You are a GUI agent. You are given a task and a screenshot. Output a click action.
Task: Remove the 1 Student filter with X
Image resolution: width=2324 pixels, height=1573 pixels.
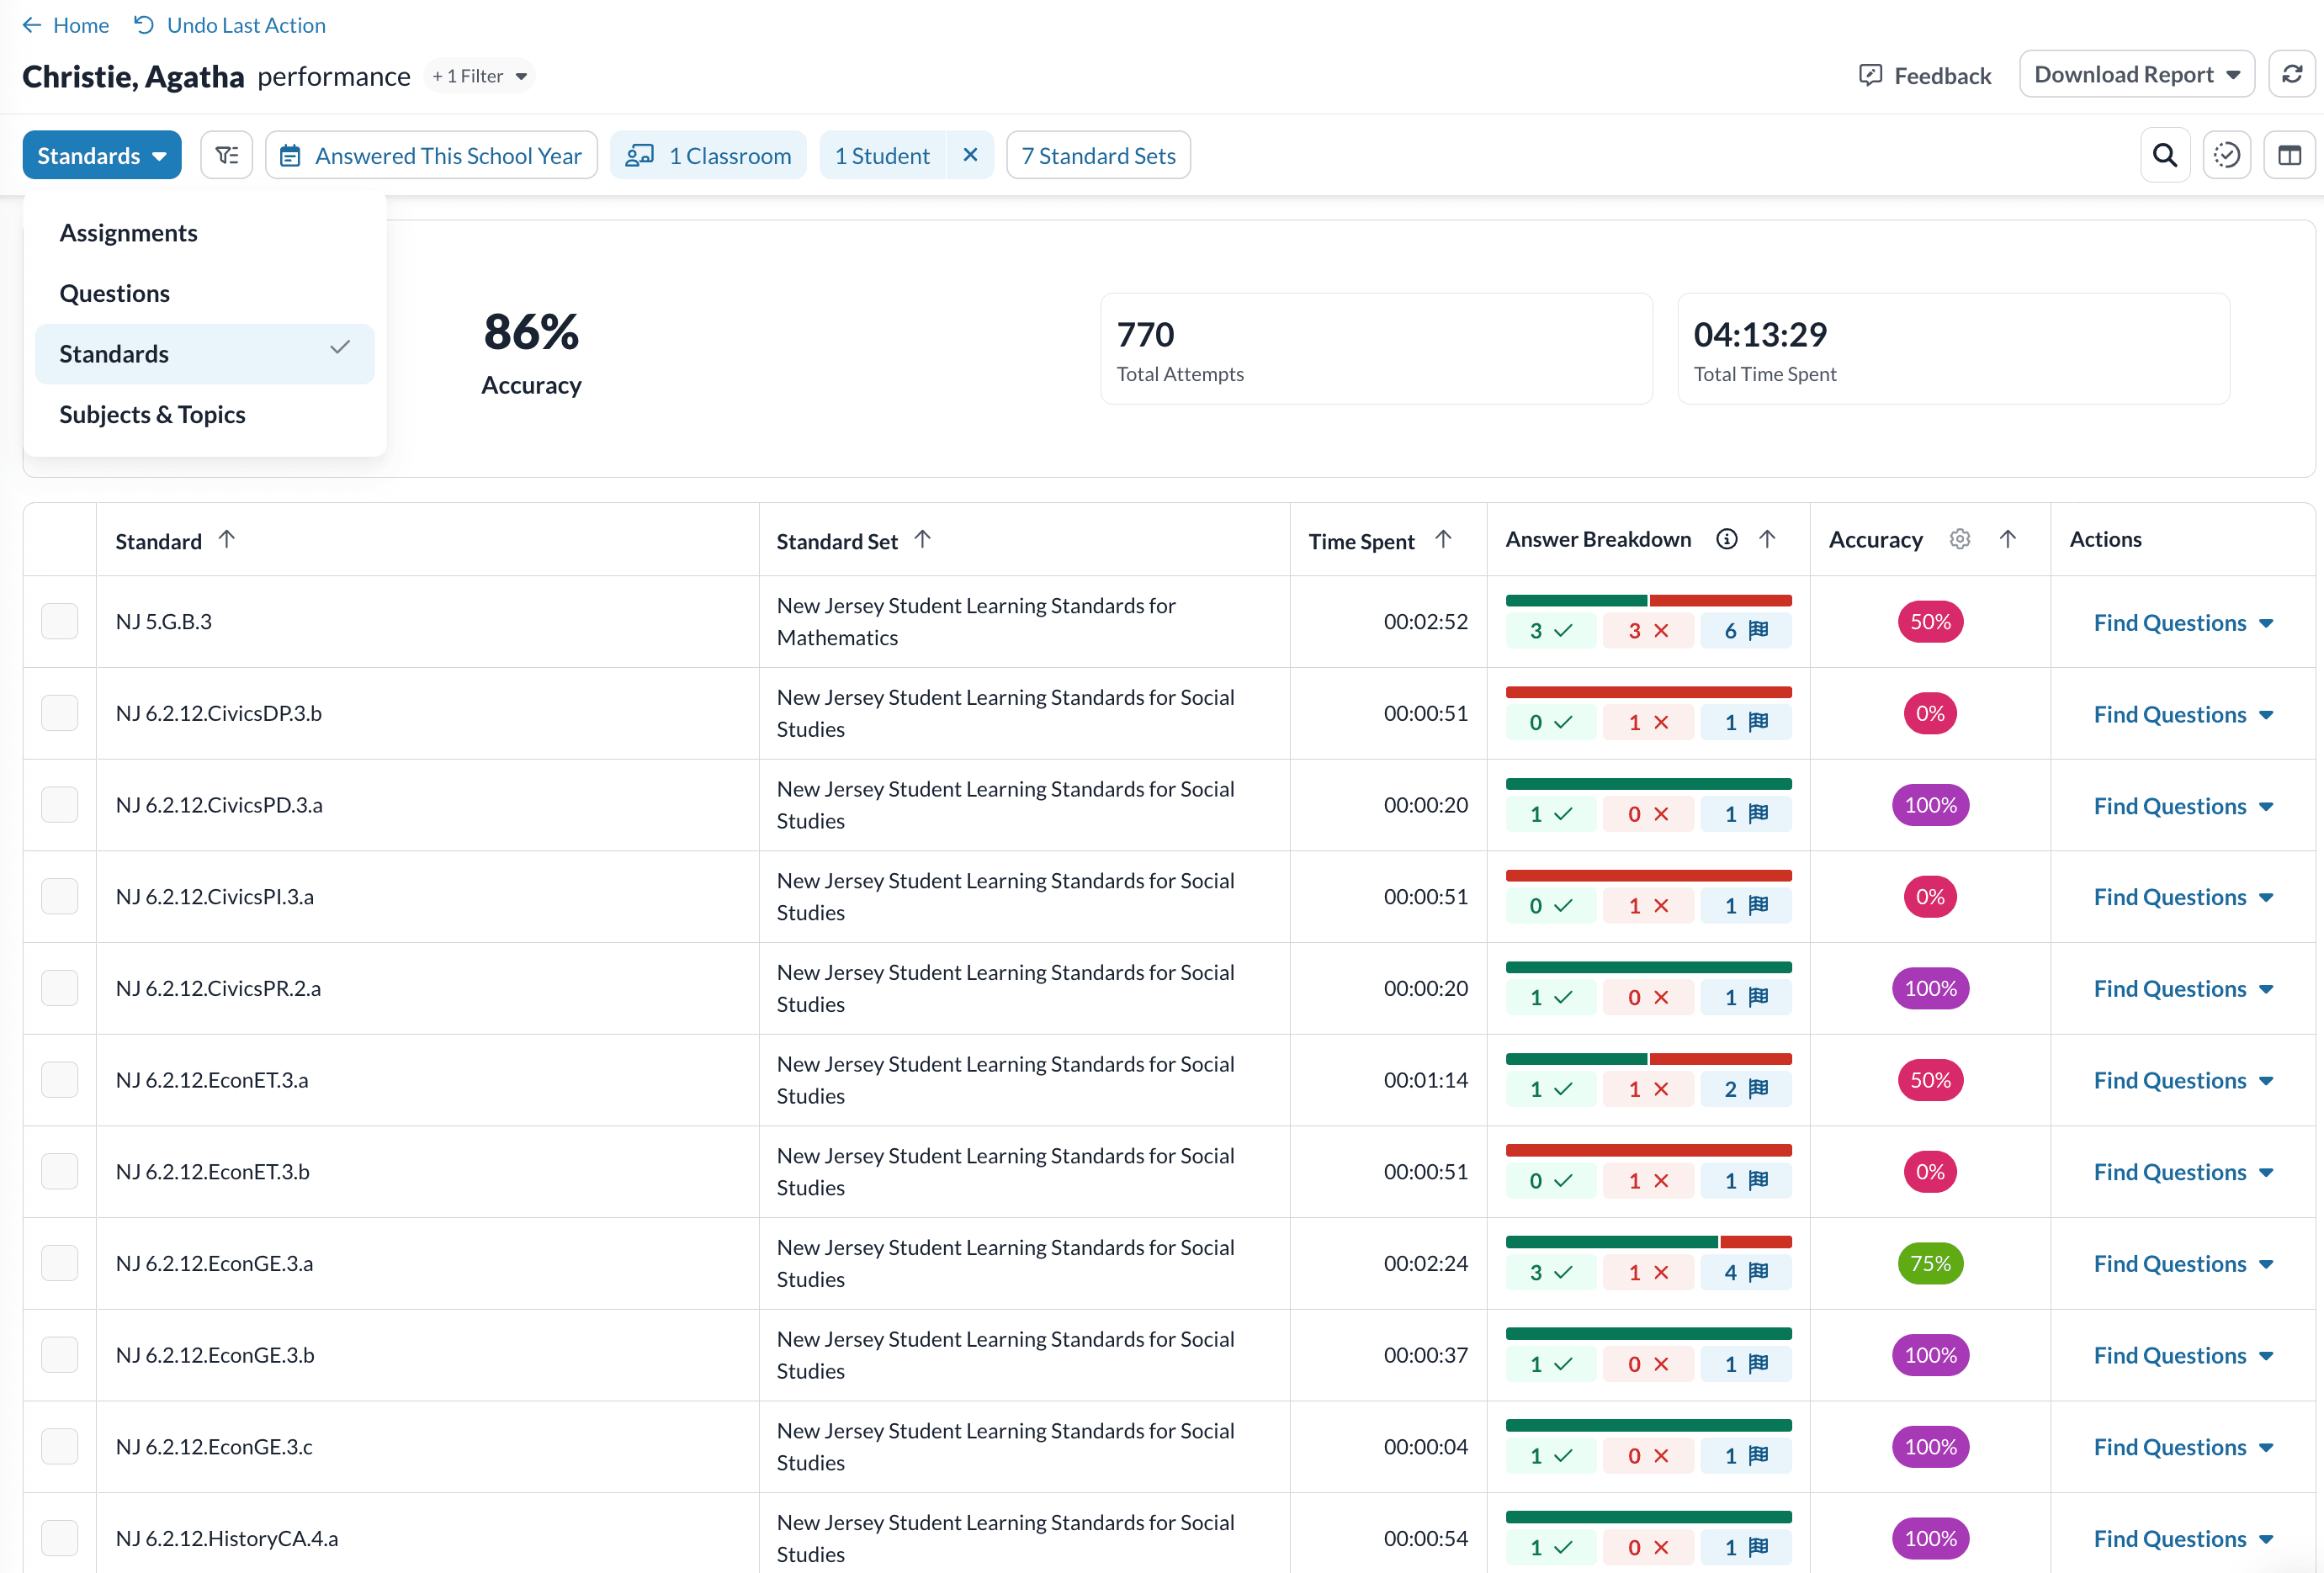(970, 155)
